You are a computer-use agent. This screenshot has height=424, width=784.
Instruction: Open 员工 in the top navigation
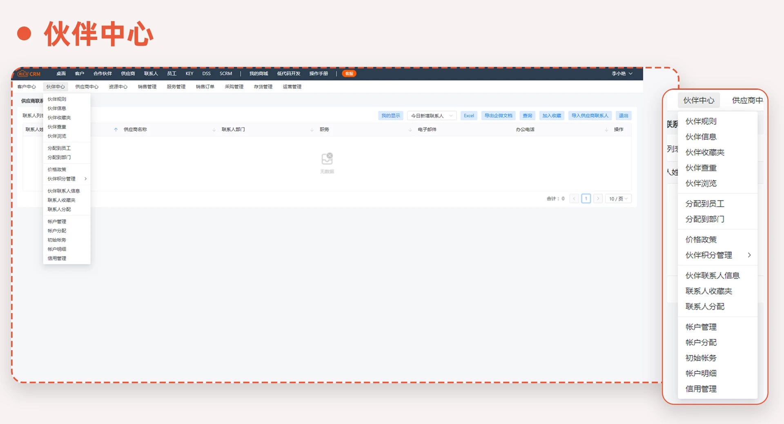171,74
